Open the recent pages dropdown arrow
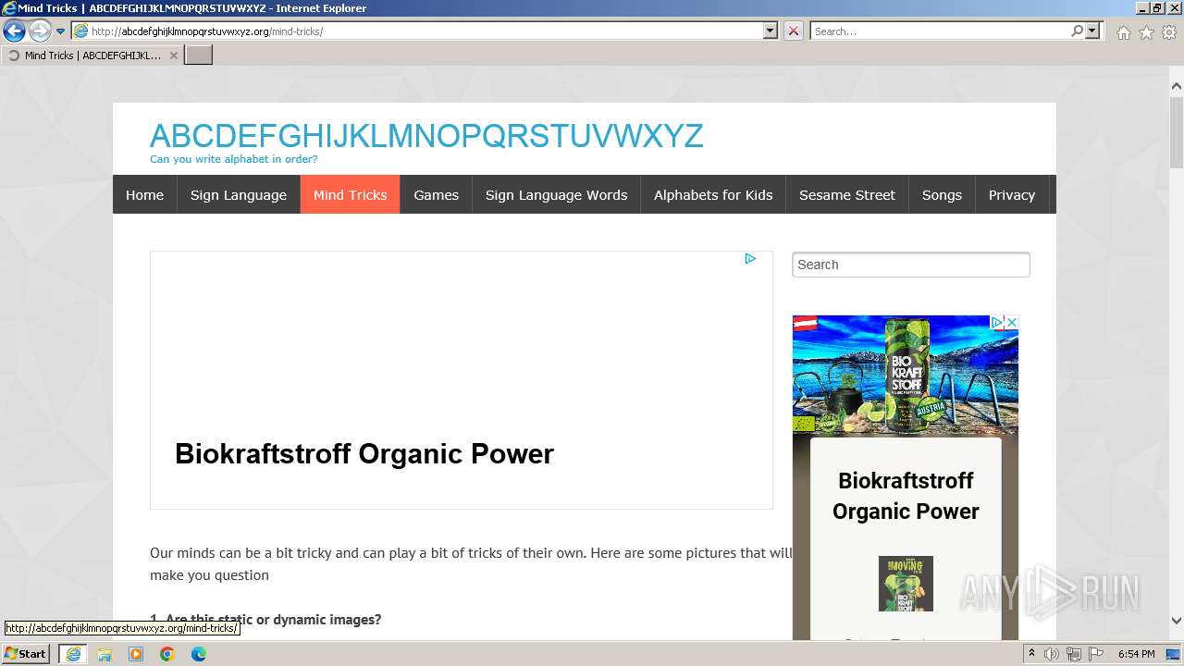 point(60,31)
